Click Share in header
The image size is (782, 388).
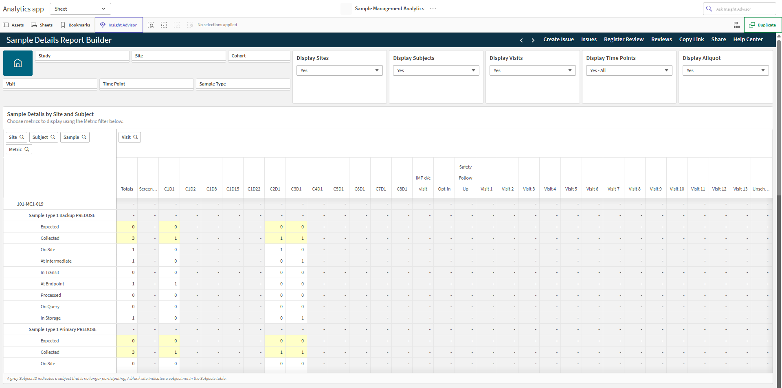[718, 39]
